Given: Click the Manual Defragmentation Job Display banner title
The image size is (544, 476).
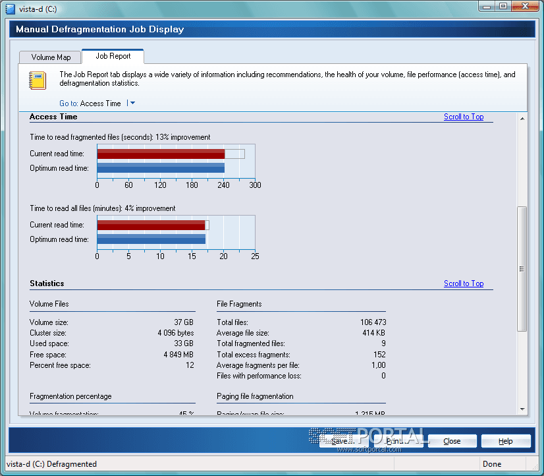Looking at the screenshot, I should click(100, 29).
